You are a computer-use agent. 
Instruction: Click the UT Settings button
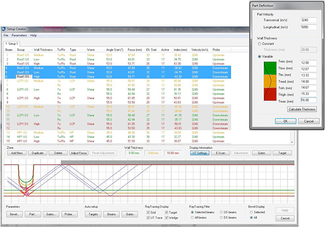pyautogui.click(x=200, y=153)
